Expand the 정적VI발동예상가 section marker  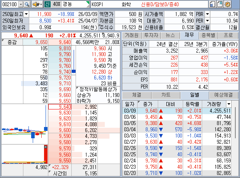(x=77, y=88)
